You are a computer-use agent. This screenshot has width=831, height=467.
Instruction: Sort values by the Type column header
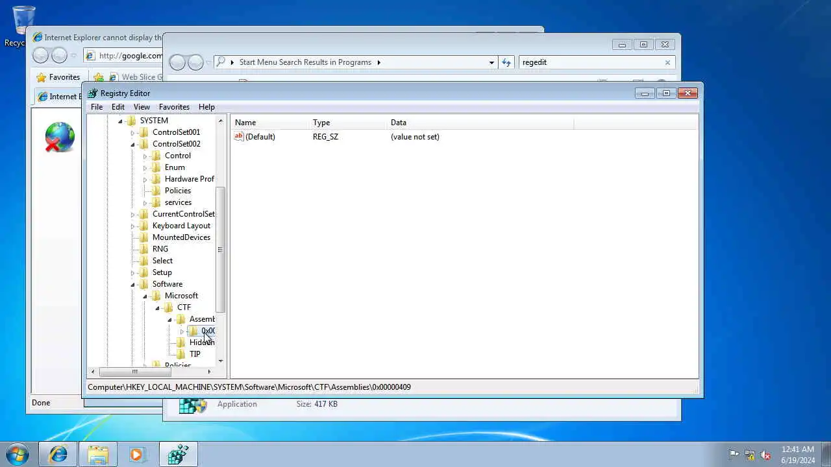[348, 123]
